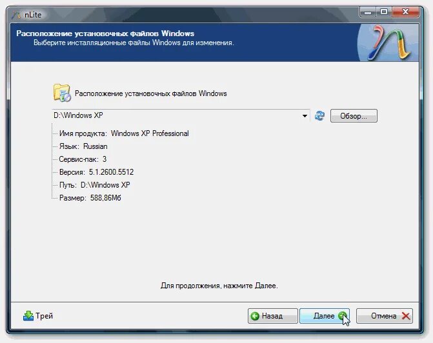
Task: Select the Язык: Russian row
Action: 83,146
